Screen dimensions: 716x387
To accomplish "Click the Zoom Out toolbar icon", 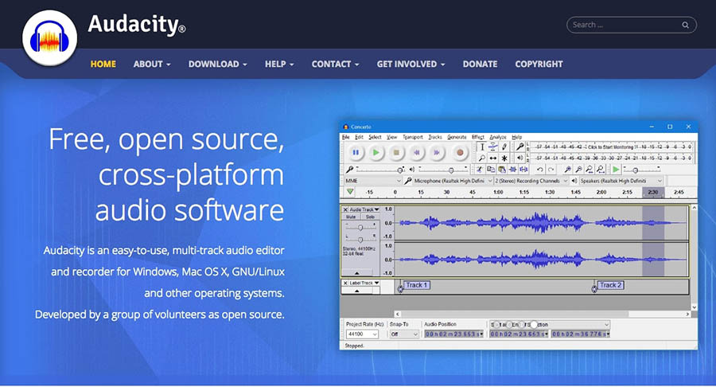I will click(x=578, y=170).
